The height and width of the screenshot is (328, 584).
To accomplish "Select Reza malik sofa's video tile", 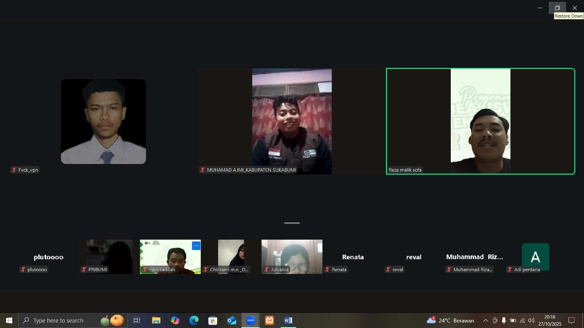I will (480, 121).
